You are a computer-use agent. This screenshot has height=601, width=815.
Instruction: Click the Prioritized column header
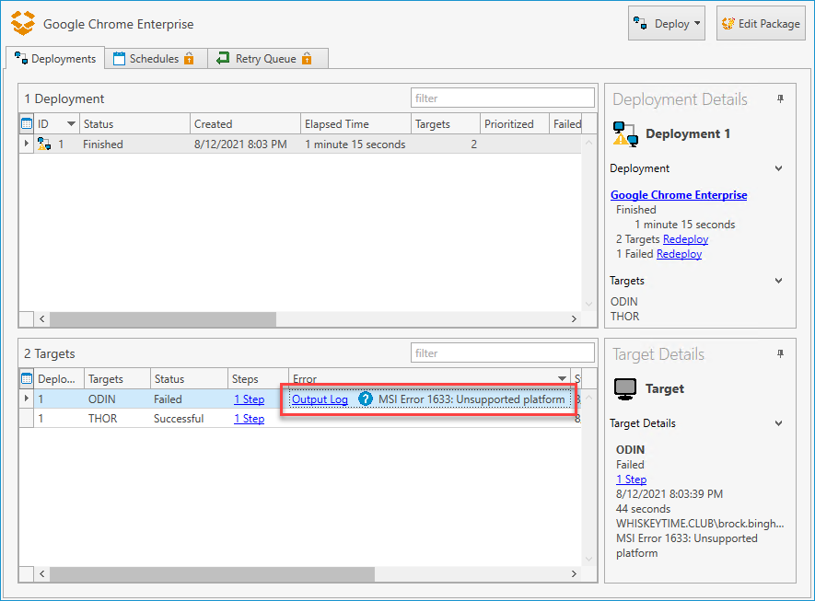pyautogui.click(x=514, y=123)
